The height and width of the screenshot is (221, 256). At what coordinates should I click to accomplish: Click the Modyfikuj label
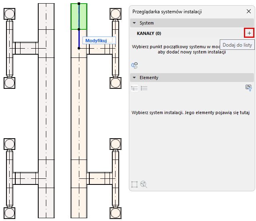96,41
